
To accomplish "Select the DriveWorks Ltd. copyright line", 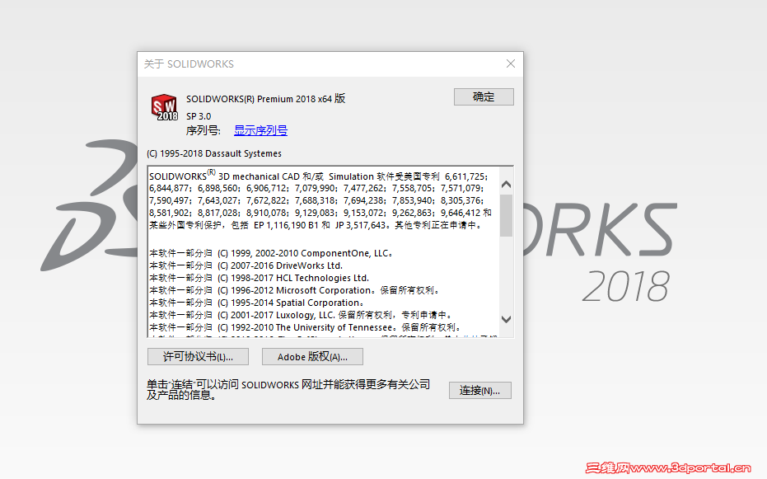I will 246,265.
